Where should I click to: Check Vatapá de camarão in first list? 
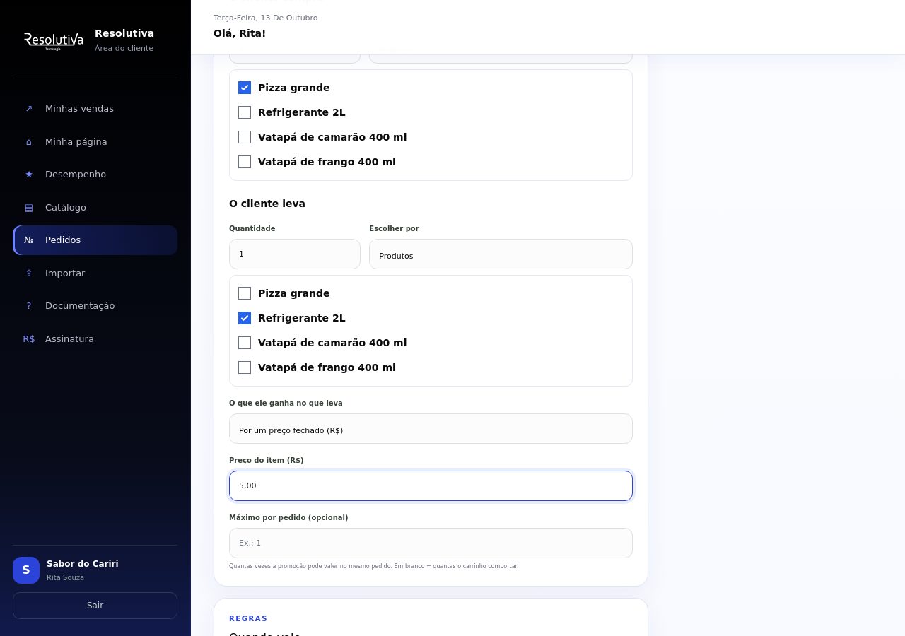[x=245, y=137]
